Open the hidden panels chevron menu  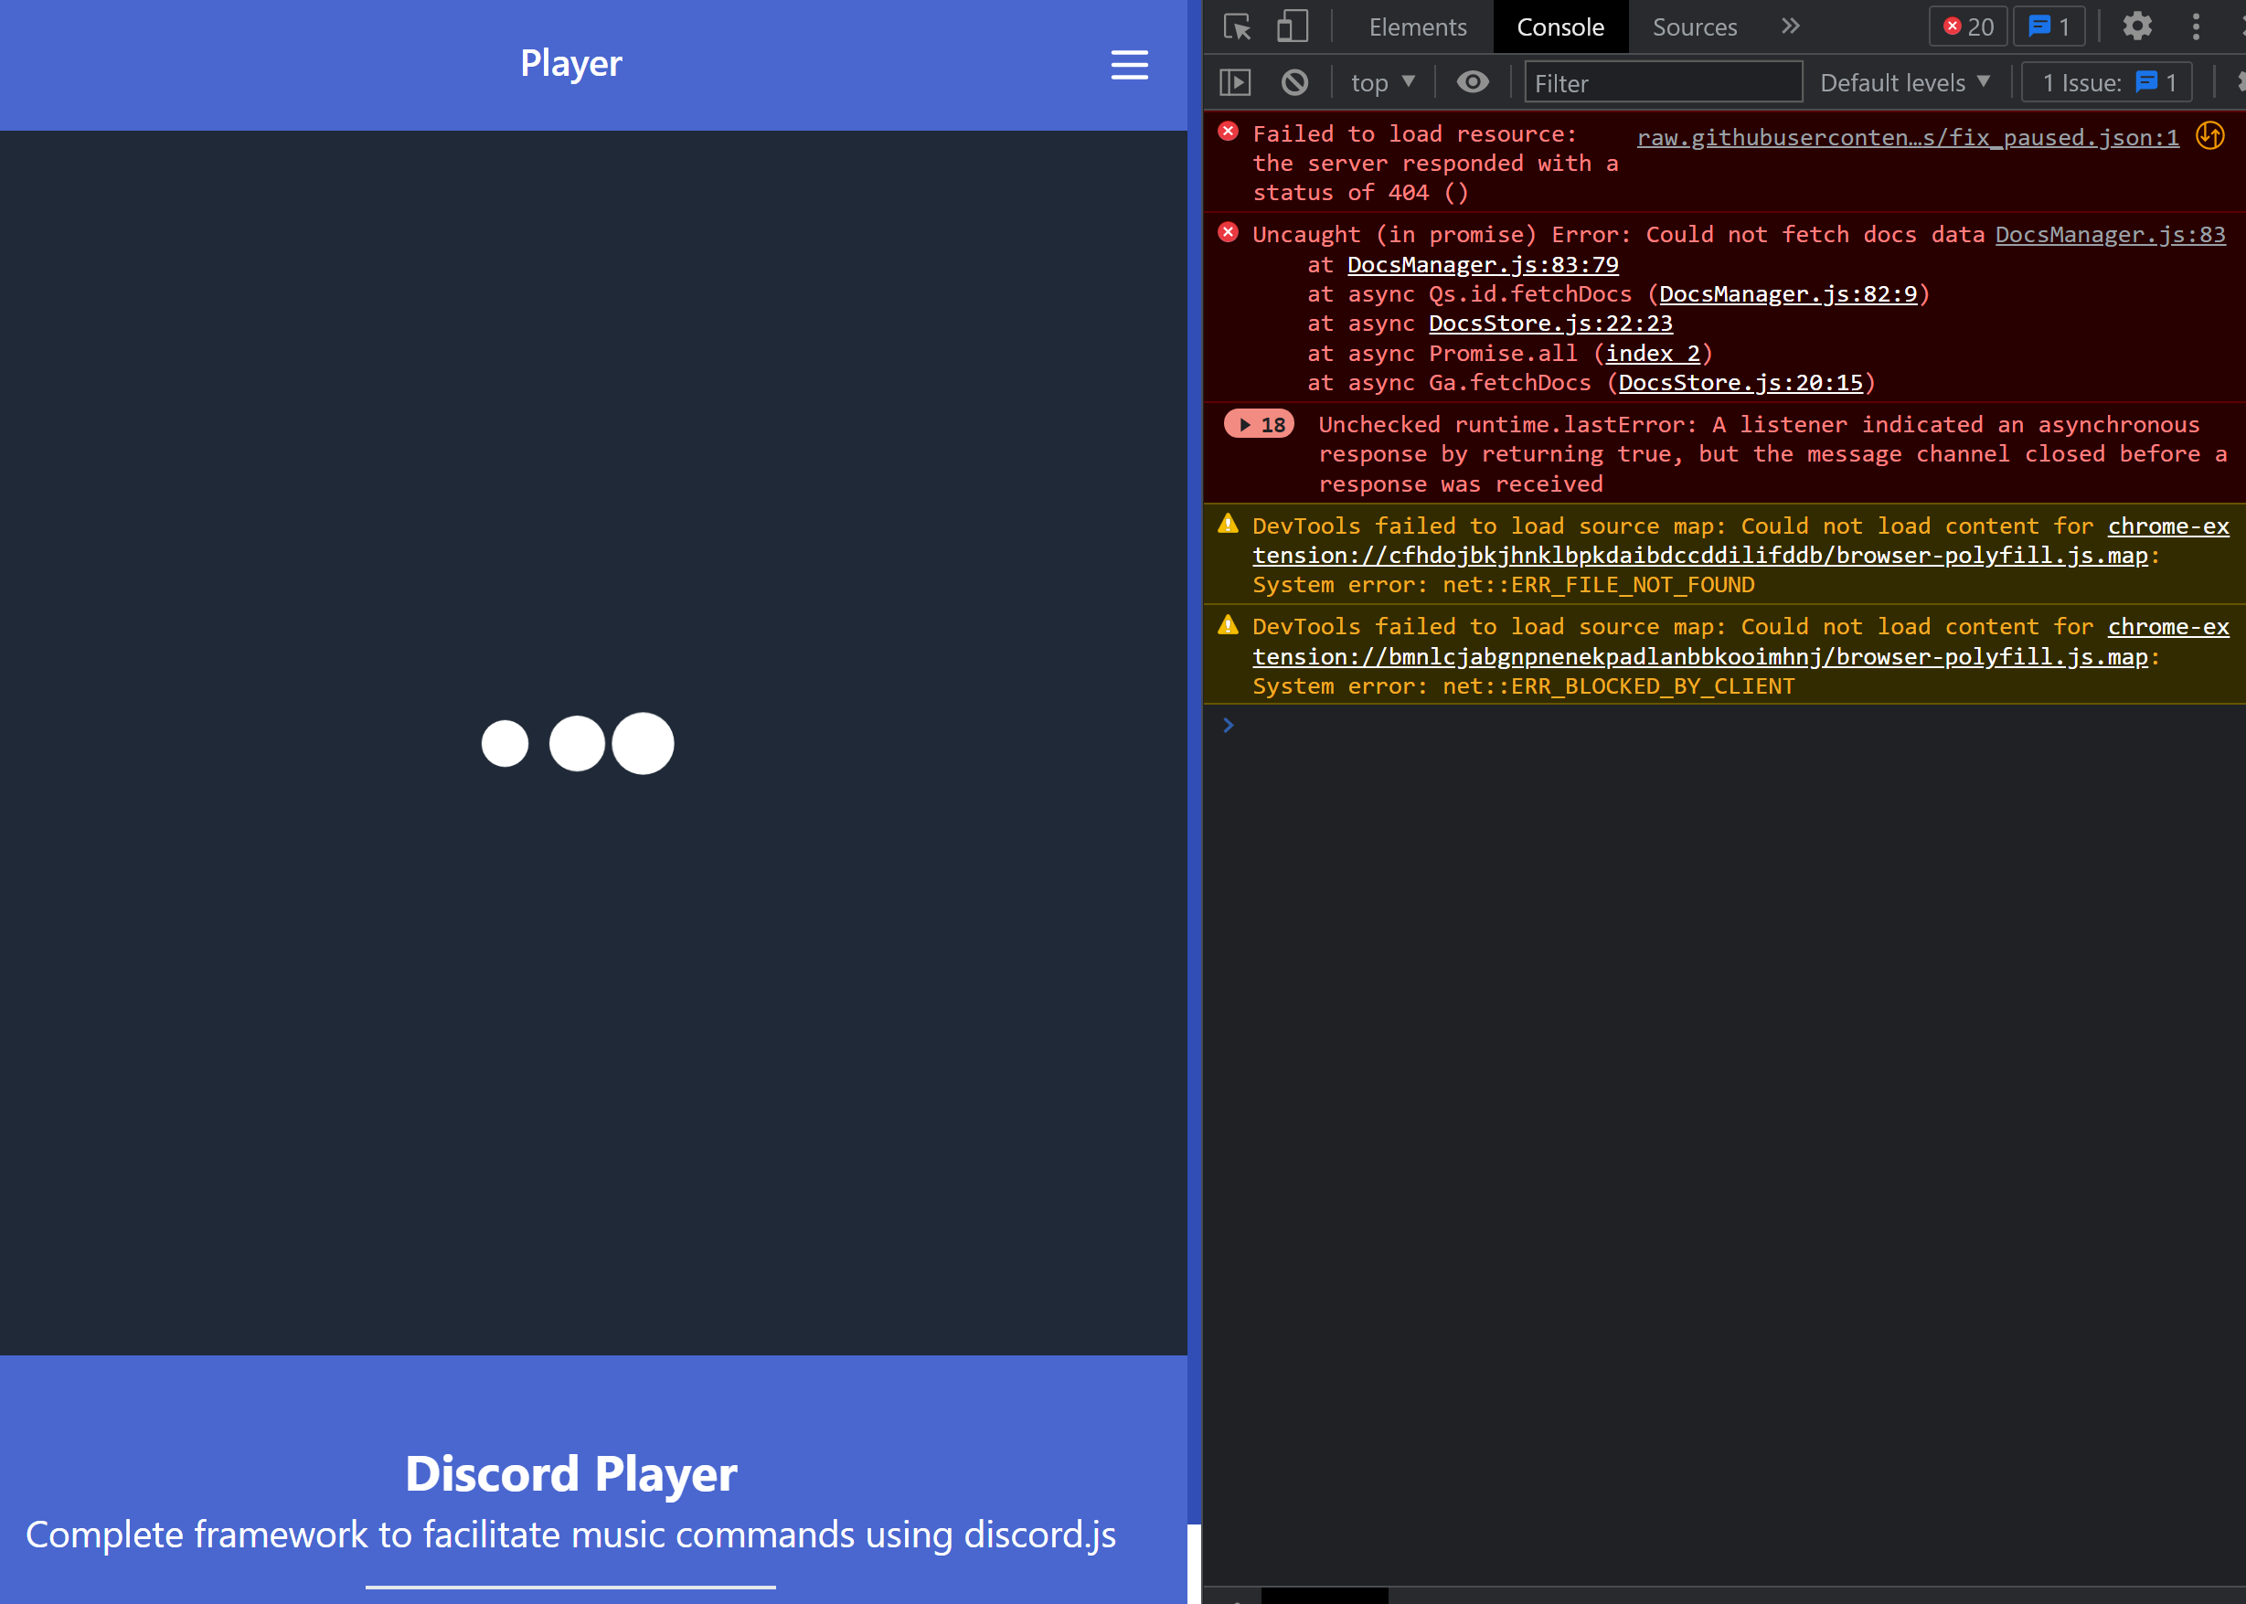(1790, 27)
